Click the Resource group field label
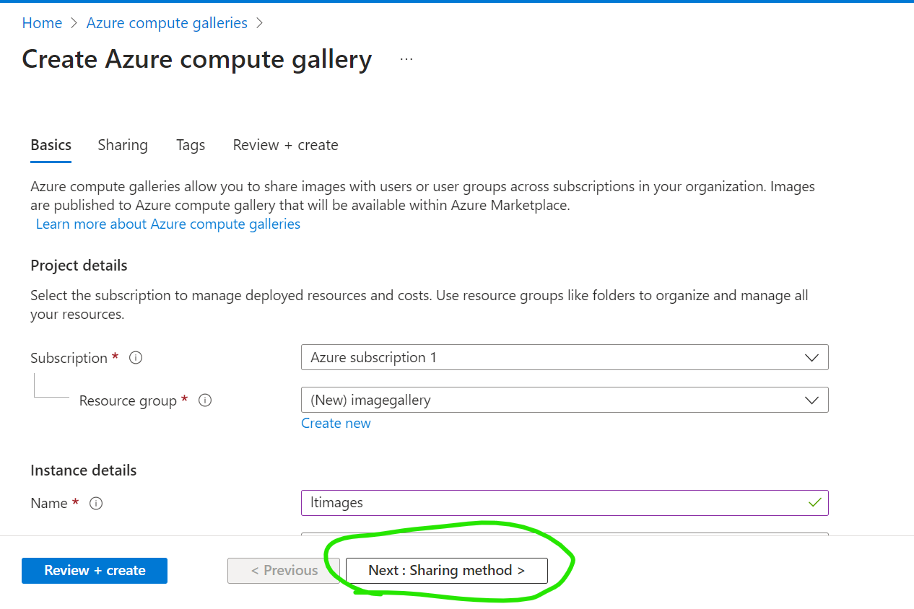 tap(128, 400)
